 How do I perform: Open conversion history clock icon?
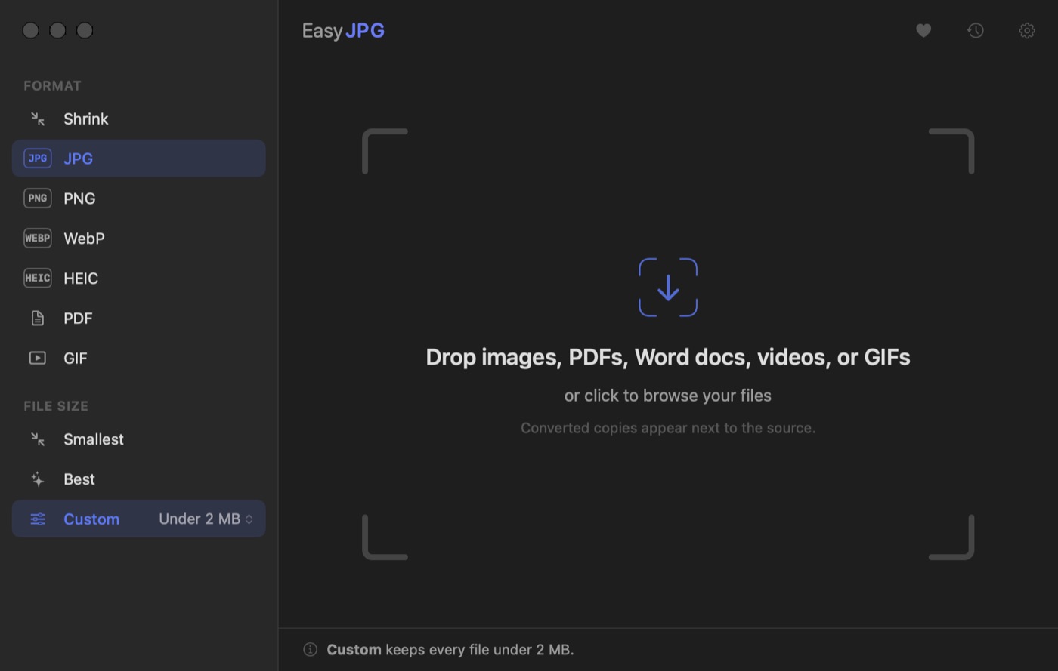[x=976, y=30]
